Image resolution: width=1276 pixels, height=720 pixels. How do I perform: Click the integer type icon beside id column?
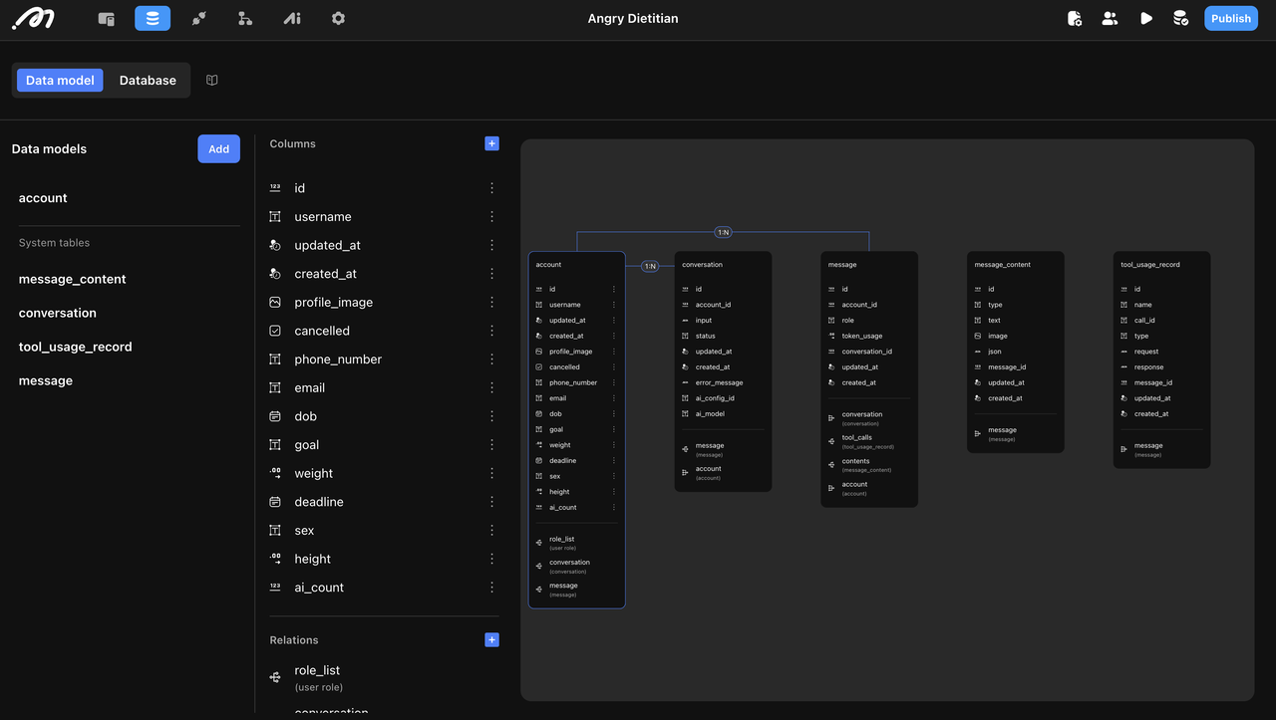point(275,187)
